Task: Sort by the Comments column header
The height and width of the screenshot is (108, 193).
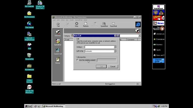Action: [x=132, y=40]
